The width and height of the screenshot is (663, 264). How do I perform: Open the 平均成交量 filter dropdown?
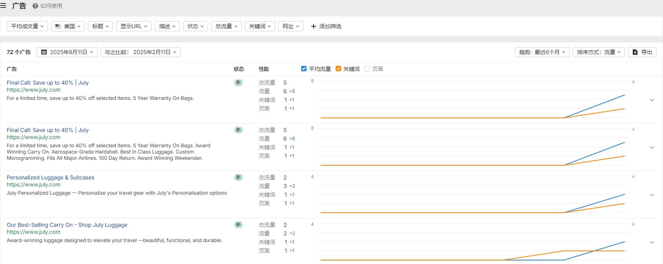click(x=27, y=26)
